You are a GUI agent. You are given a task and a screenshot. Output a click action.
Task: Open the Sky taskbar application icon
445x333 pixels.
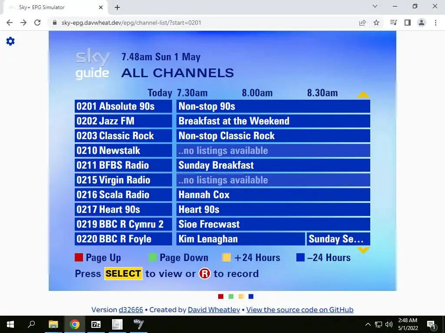[139, 324]
